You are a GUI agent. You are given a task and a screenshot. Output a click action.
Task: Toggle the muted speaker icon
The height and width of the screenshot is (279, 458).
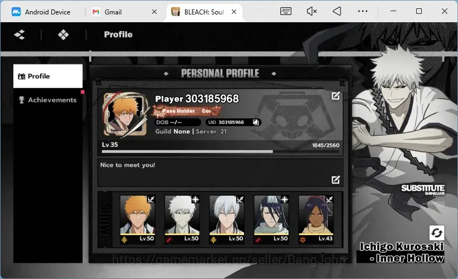(x=311, y=11)
